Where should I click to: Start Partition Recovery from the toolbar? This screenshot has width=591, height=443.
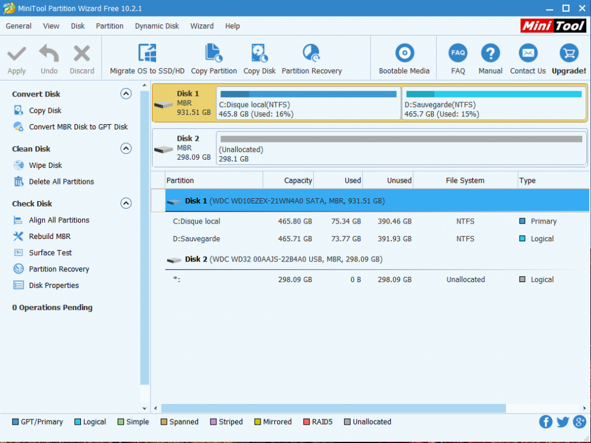point(311,53)
